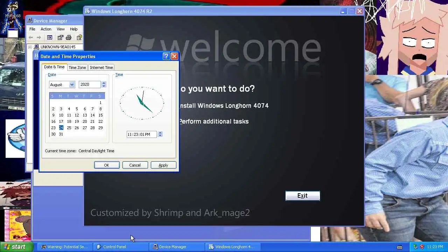Click the Exit button in Longhorn window
Image resolution: width=448 pixels, height=252 pixels.
pyautogui.click(x=303, y=196)
